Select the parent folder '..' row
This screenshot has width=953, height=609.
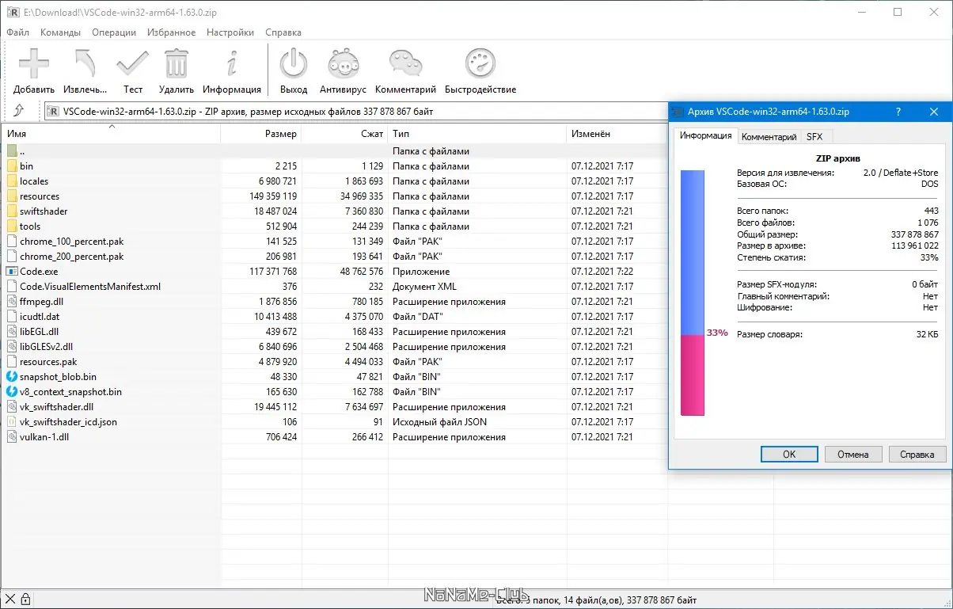(336, 151)
